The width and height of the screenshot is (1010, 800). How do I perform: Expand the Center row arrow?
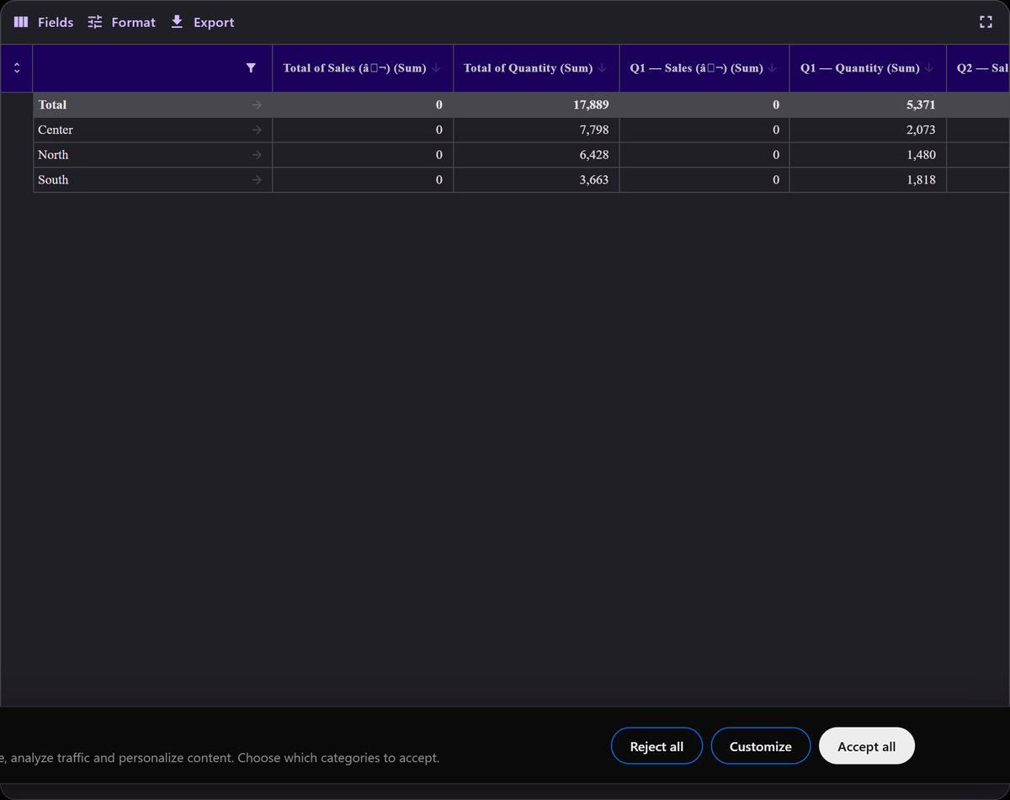(258, 131)
